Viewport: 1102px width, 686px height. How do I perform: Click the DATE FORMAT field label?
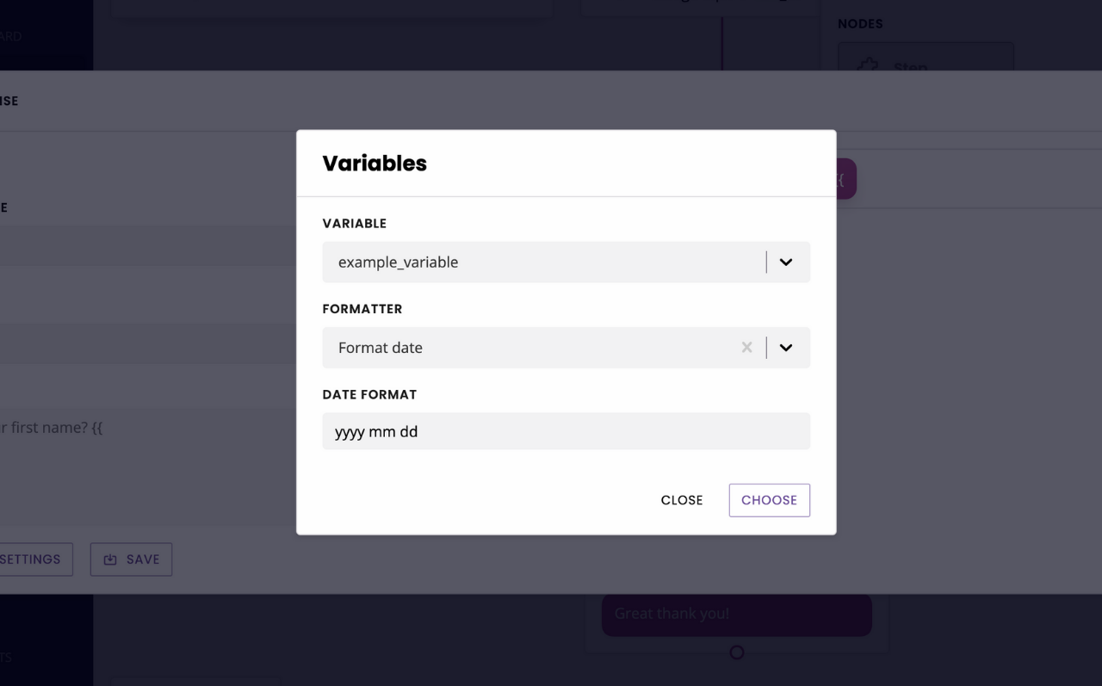click(x=369, y=394)
